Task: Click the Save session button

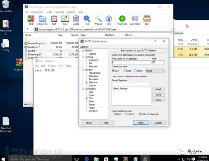Action: tap(158, 95)
